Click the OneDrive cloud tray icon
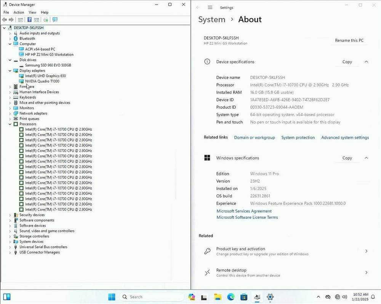Screen dimensions: 381x304 328,297
